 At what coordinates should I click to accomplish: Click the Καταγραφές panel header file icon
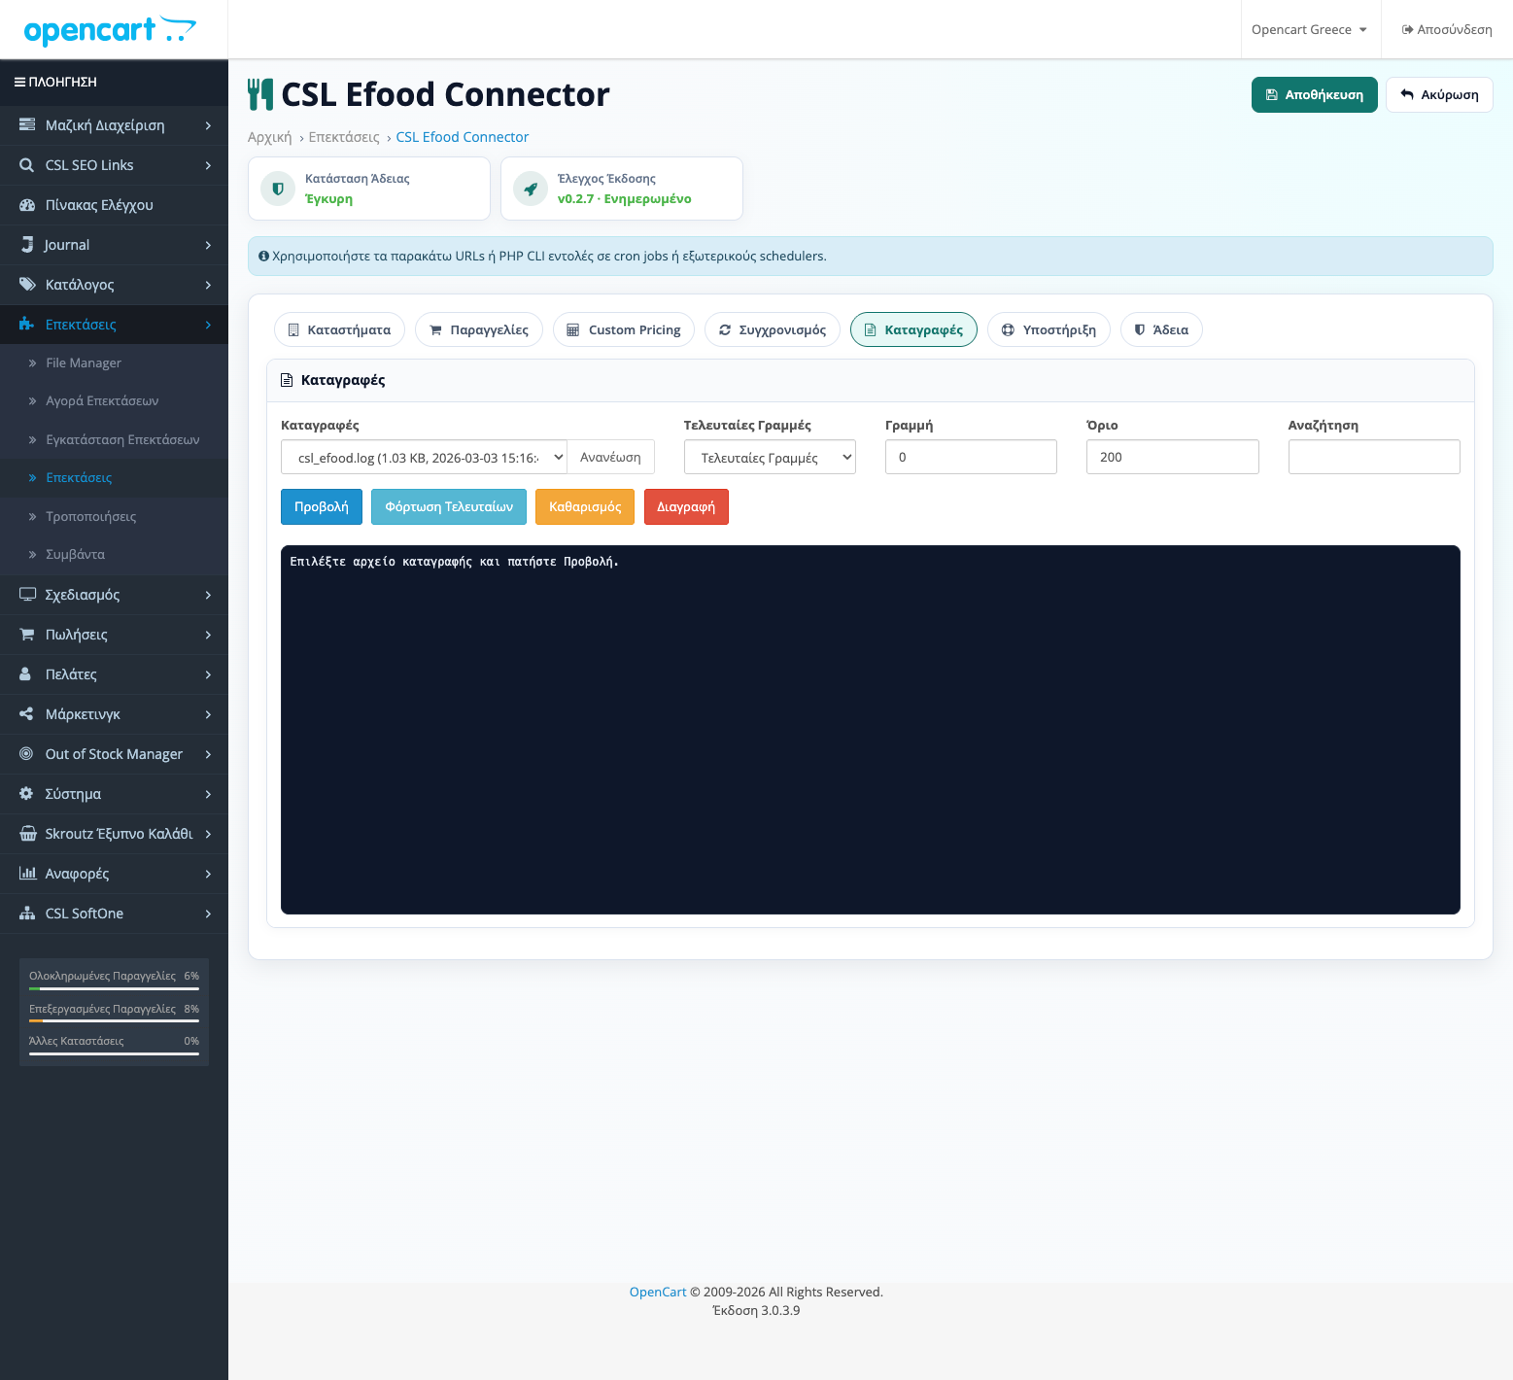tap(287, 381)
